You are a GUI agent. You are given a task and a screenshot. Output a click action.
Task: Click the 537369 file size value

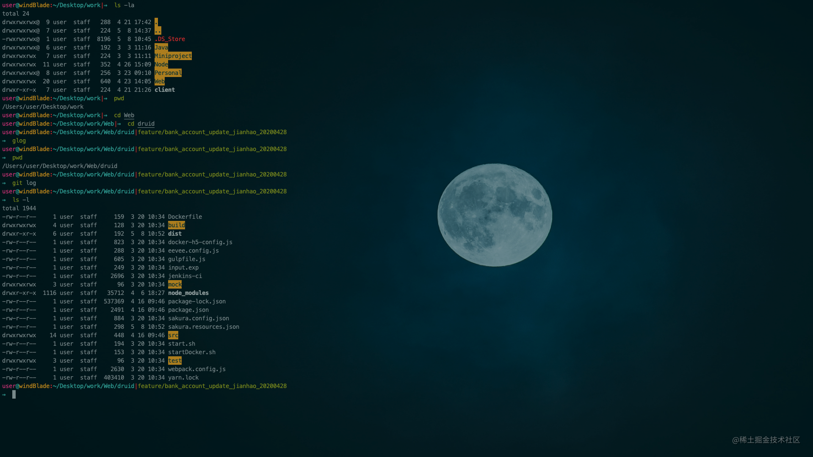(x=114, y=301)
